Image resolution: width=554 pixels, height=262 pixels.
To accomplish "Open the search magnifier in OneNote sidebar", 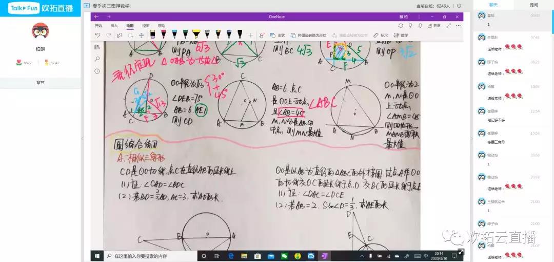I will (97, 59).
